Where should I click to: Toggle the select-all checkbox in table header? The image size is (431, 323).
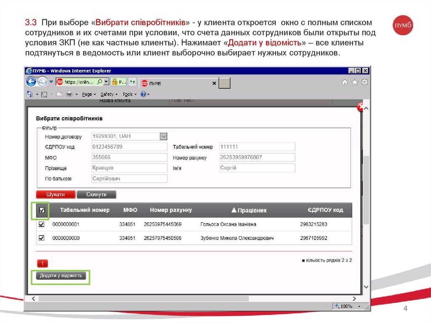42,210
